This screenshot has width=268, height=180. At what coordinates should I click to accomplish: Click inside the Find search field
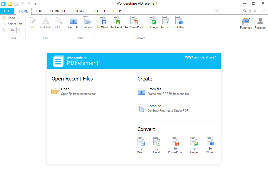[227, 11]
